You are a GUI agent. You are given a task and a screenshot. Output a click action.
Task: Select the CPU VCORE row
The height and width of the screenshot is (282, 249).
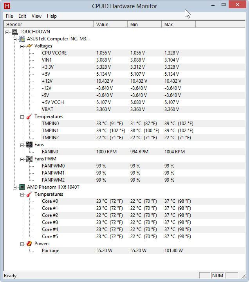click(x=143, y=53)
